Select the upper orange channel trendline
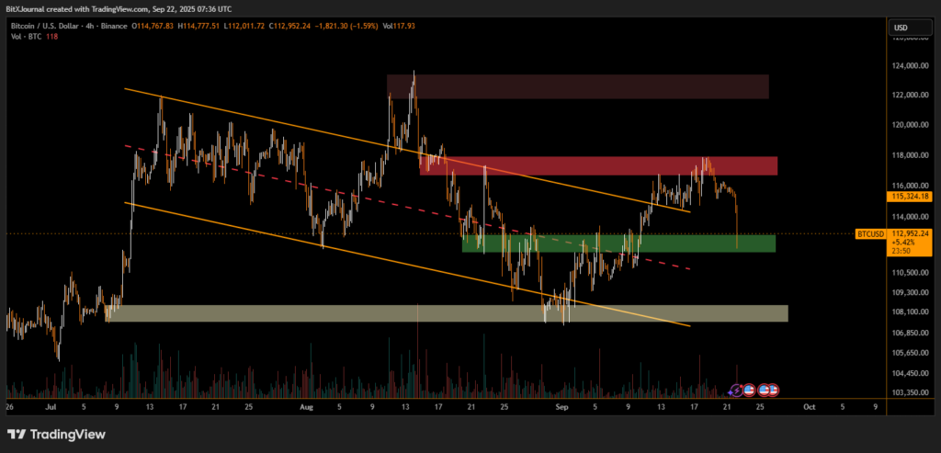941x453 pixels. click(x=276, y=119)
